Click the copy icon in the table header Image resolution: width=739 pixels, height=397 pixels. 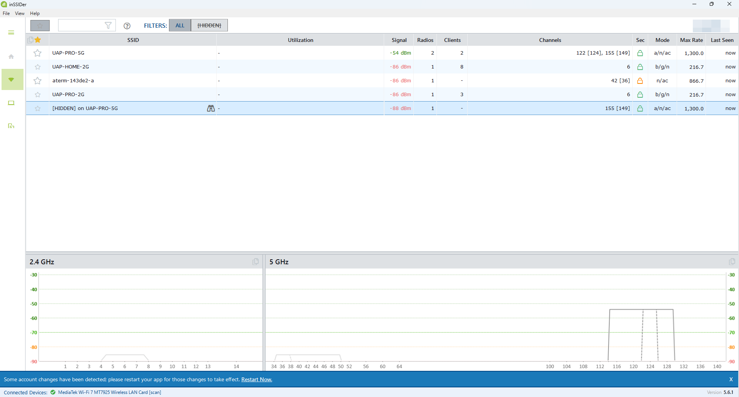tap(30, 40)
